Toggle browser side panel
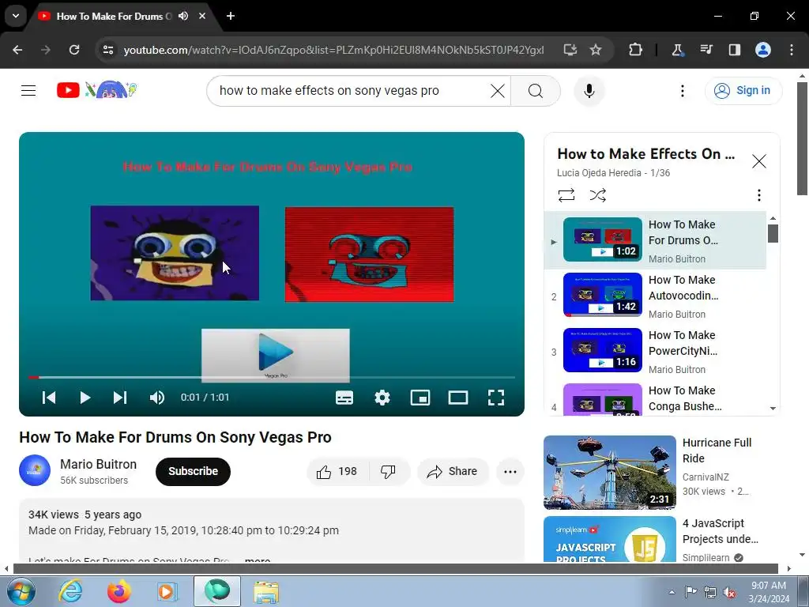Screen dimensions: 809x607 click(x=734, y=50)
